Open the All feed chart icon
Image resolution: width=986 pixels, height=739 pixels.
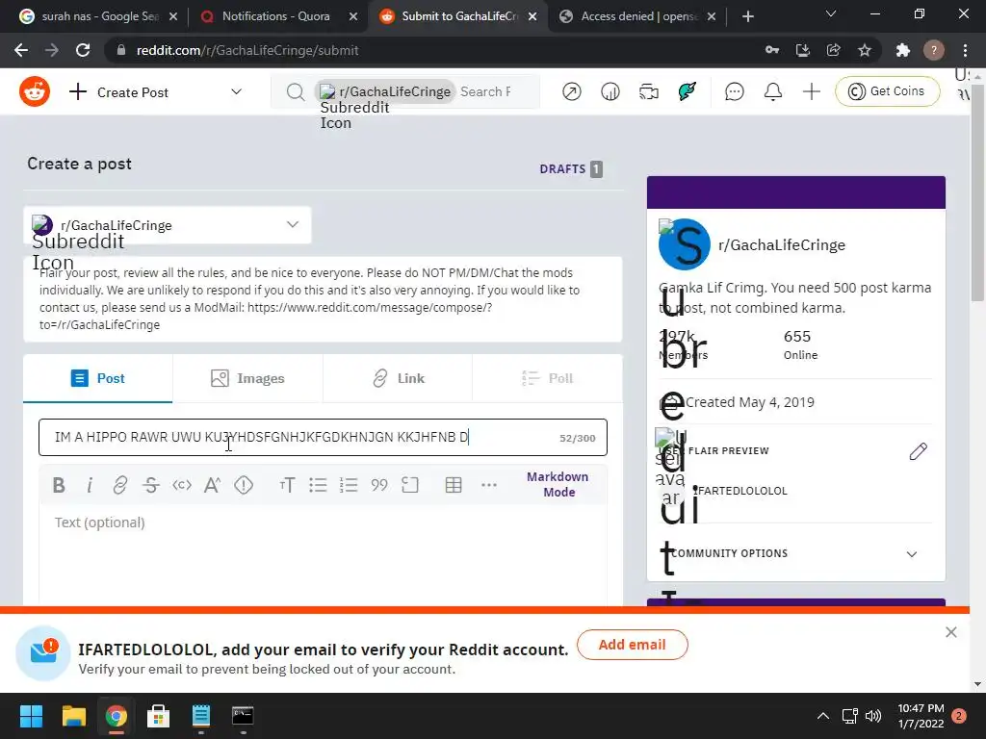[610, 91]
